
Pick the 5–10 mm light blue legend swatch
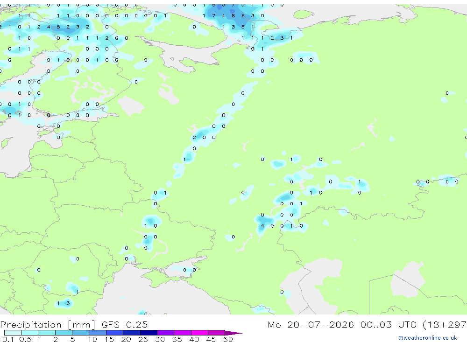81,333
